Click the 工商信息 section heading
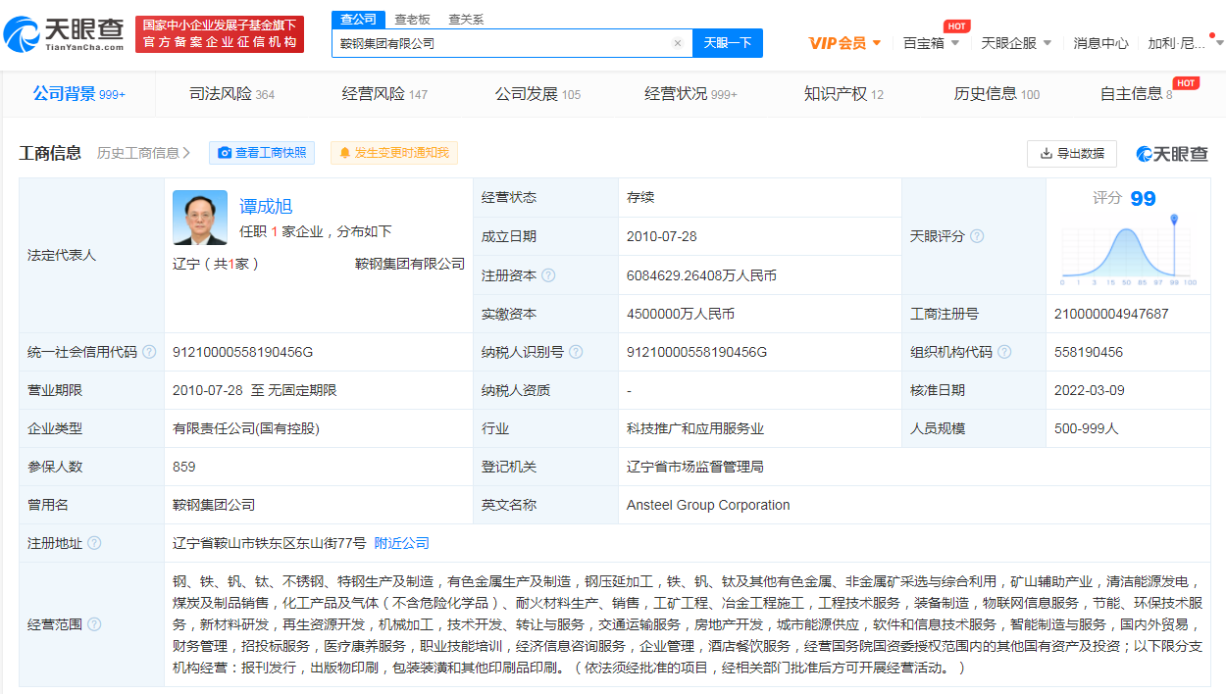 click(50, 153)
